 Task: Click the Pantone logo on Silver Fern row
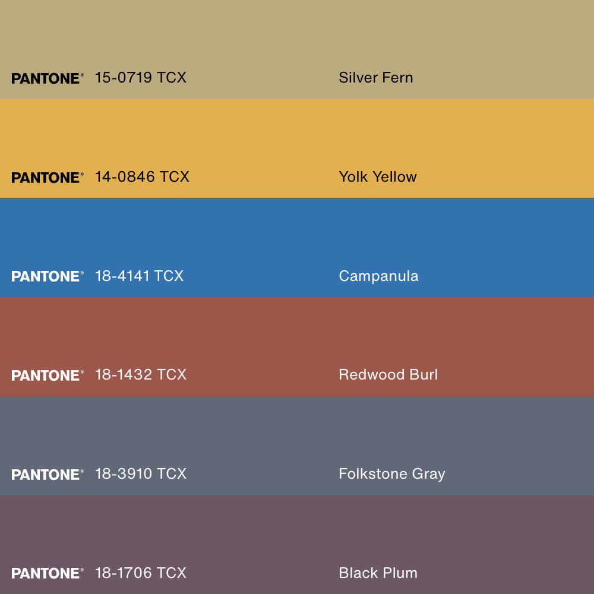[x=47, y=78]
